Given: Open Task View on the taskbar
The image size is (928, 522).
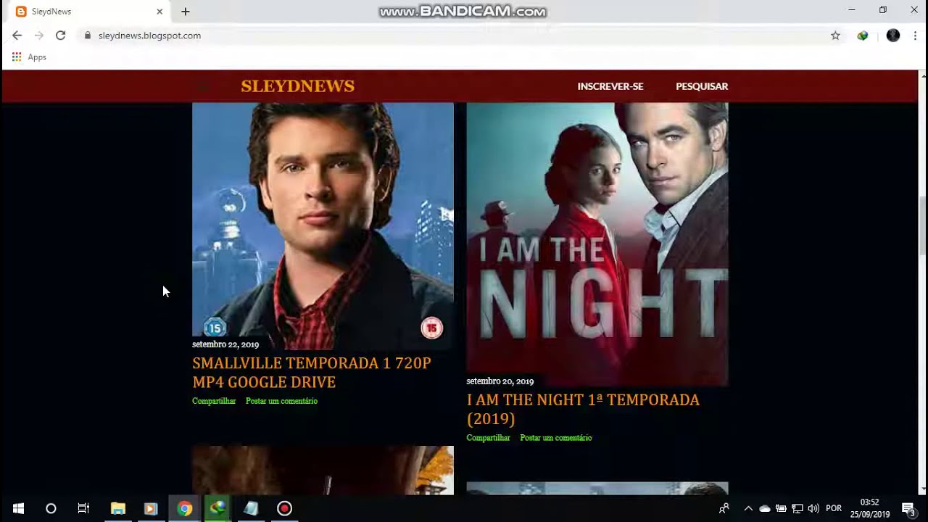Looking at the screenshot, I should click(x=83, y=508).
